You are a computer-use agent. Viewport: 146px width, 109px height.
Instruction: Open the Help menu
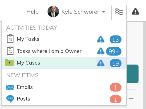tap(33, 12)
